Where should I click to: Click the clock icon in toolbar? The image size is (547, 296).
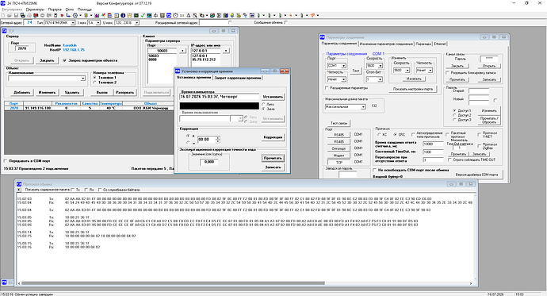pyautogui.click(x=175, y=15)
